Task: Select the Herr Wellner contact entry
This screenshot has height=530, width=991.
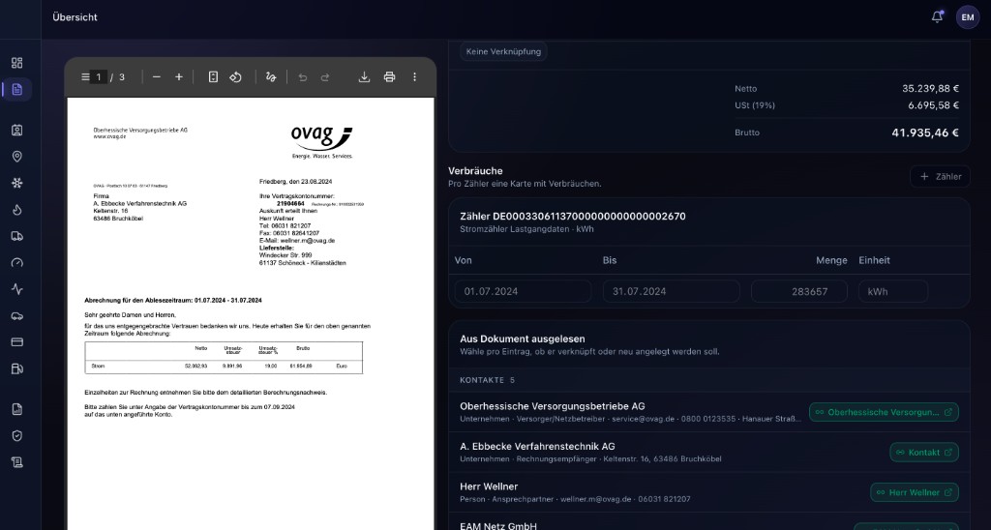Action: (708, 492)
